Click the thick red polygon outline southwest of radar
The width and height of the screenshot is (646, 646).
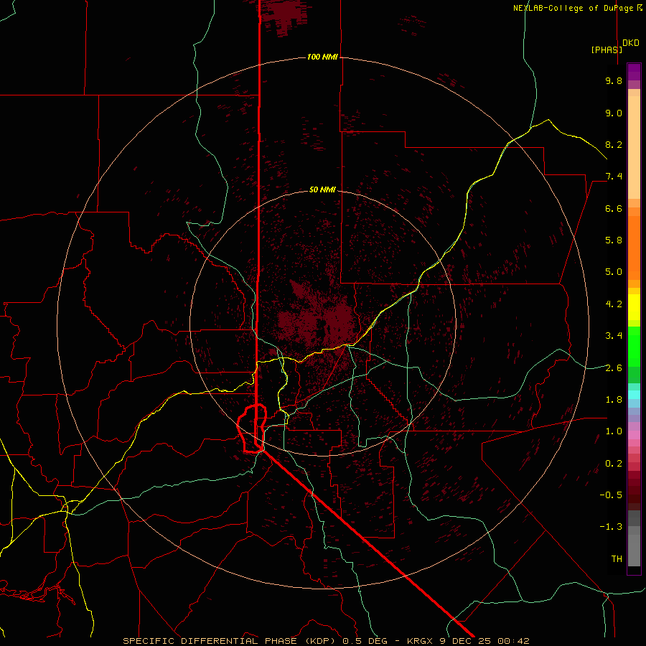[252, 429]
